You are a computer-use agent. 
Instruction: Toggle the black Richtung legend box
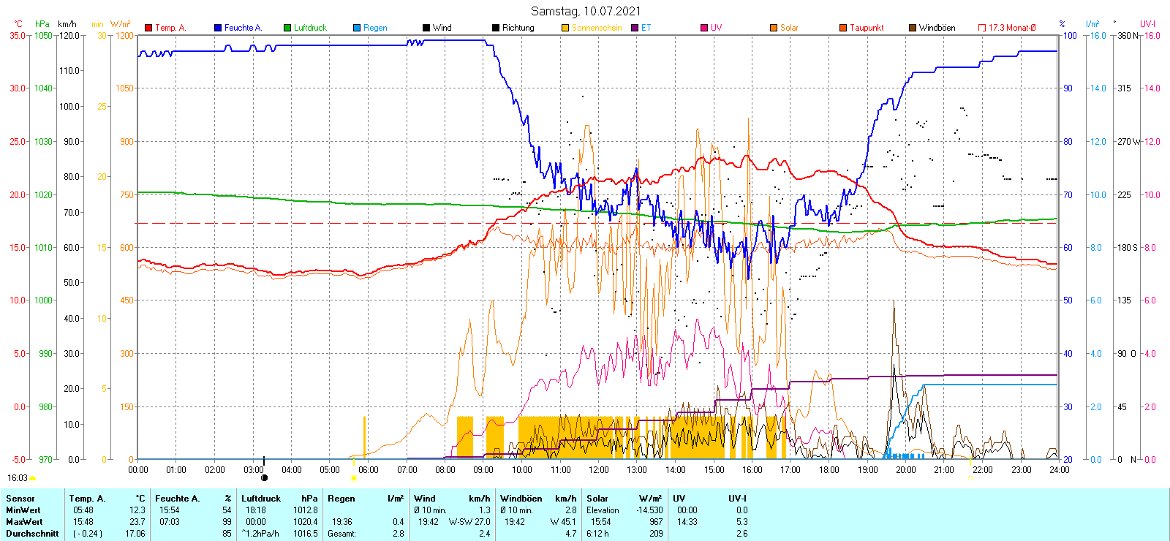496,28
